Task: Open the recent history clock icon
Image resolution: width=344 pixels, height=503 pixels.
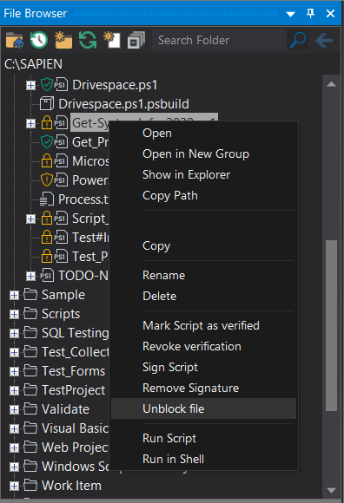Action: (39, 41)
